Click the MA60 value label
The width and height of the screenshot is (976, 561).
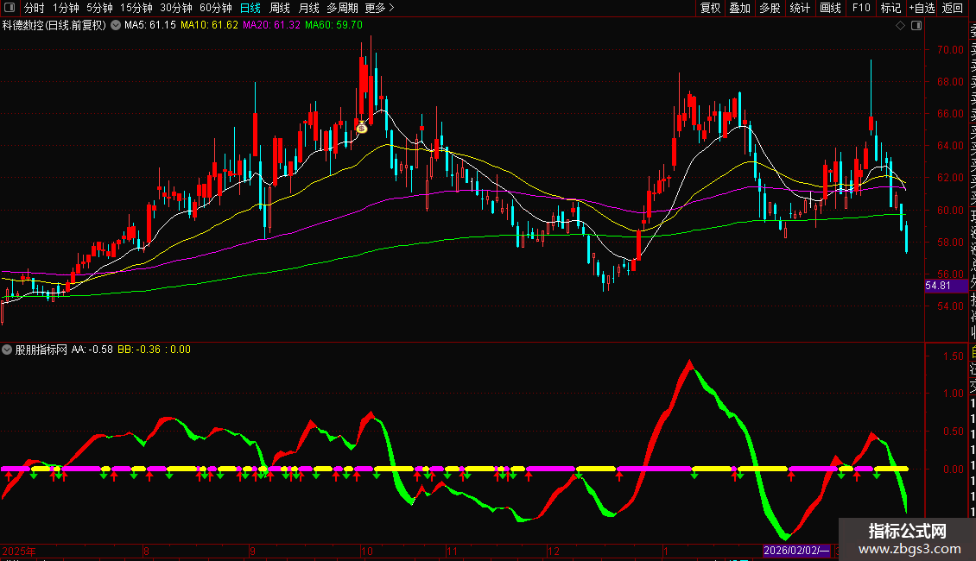click(x=333, y=25)
